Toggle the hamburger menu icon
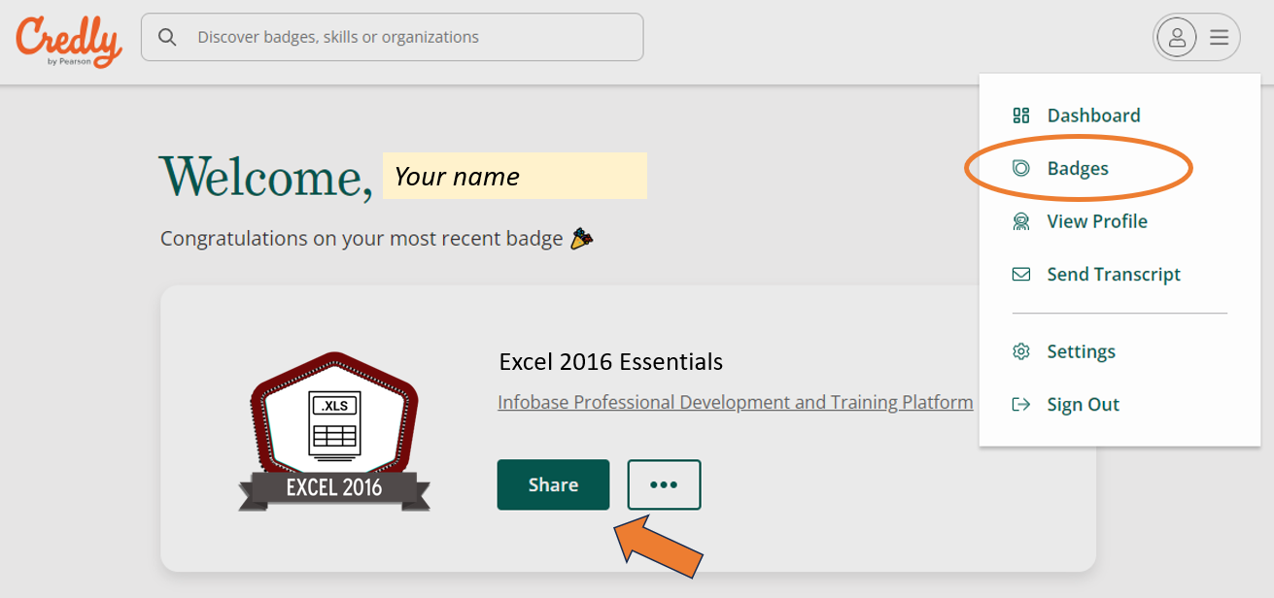Viewport: 1274px width, 598px height. (x=1219, y=38)
